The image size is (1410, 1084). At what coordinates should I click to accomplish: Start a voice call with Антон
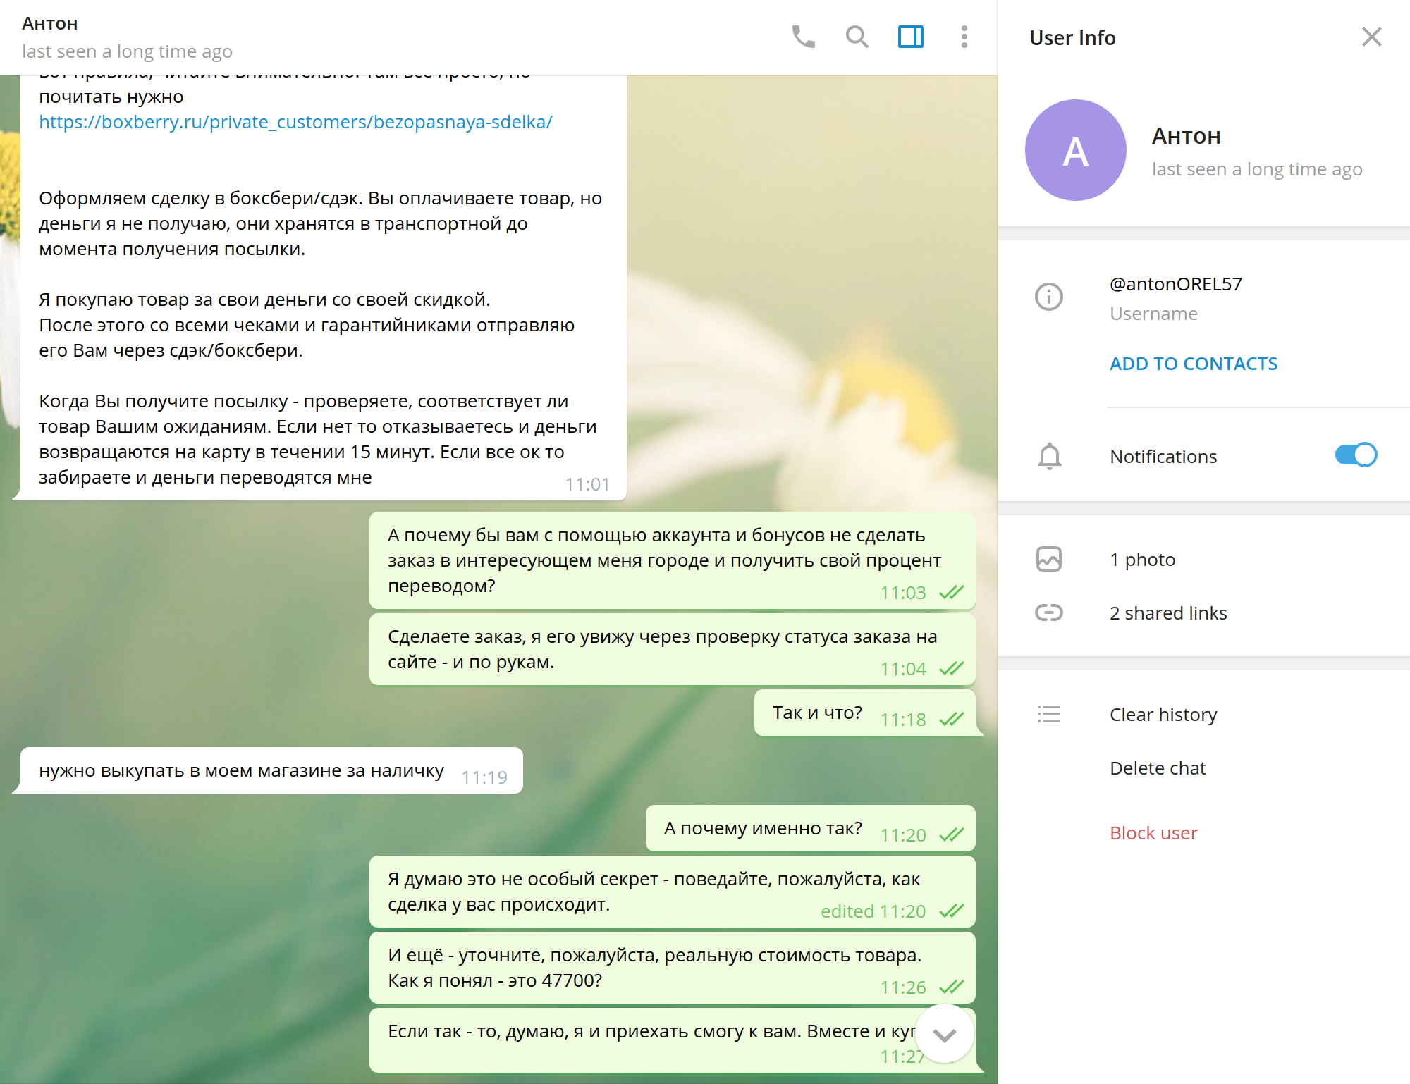tap(803, 37)
